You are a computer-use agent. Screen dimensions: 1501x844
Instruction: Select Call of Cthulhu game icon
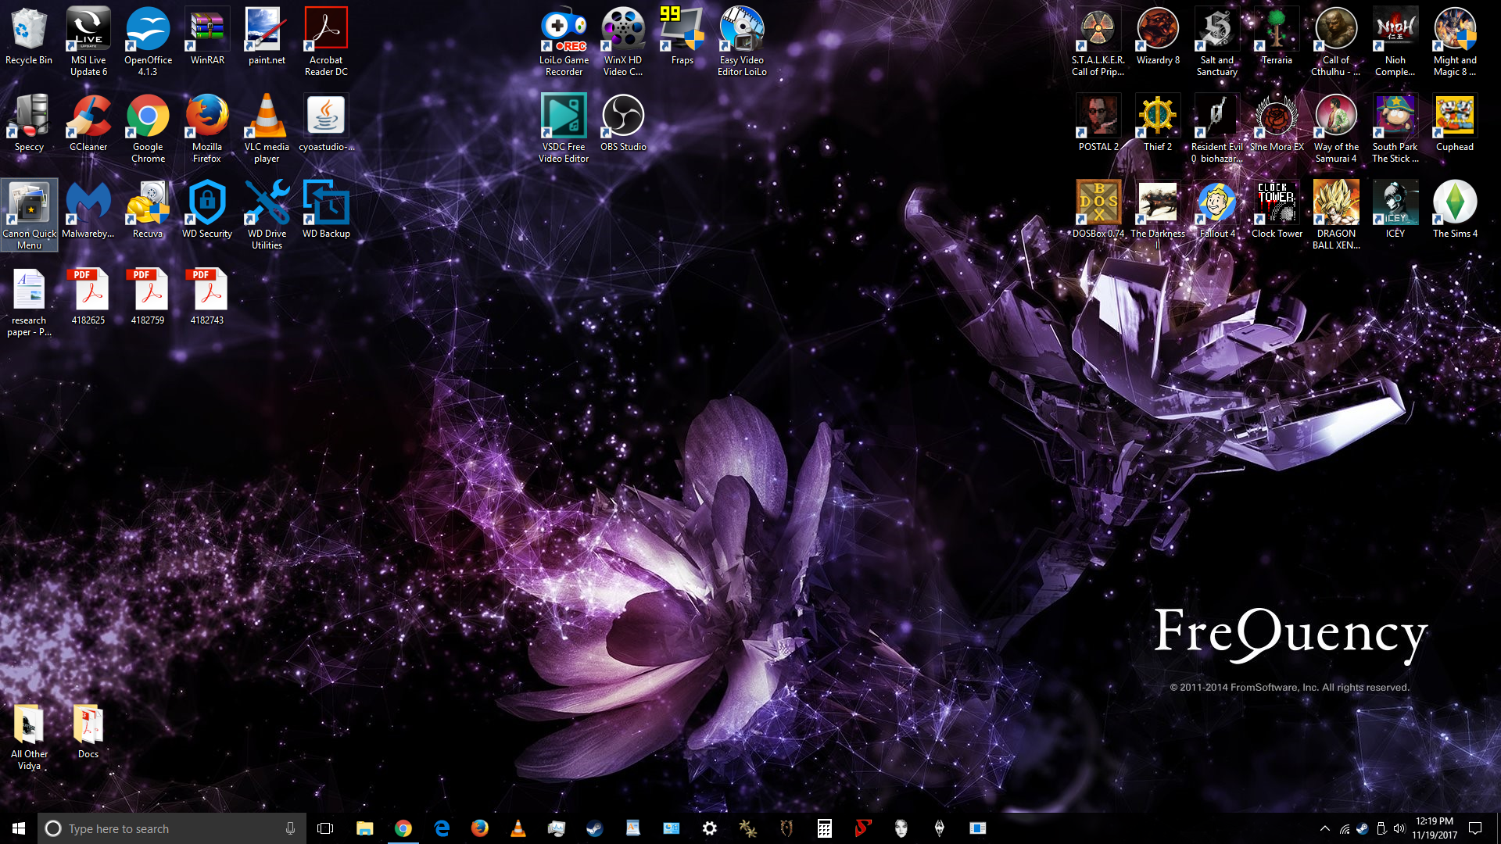click(x=1336, y=42)
